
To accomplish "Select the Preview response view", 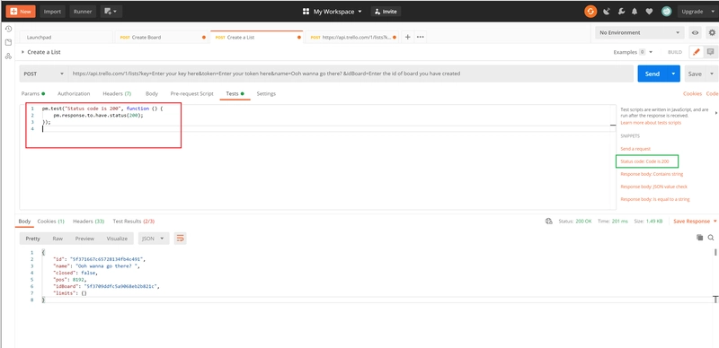I will tap(84, 238).
